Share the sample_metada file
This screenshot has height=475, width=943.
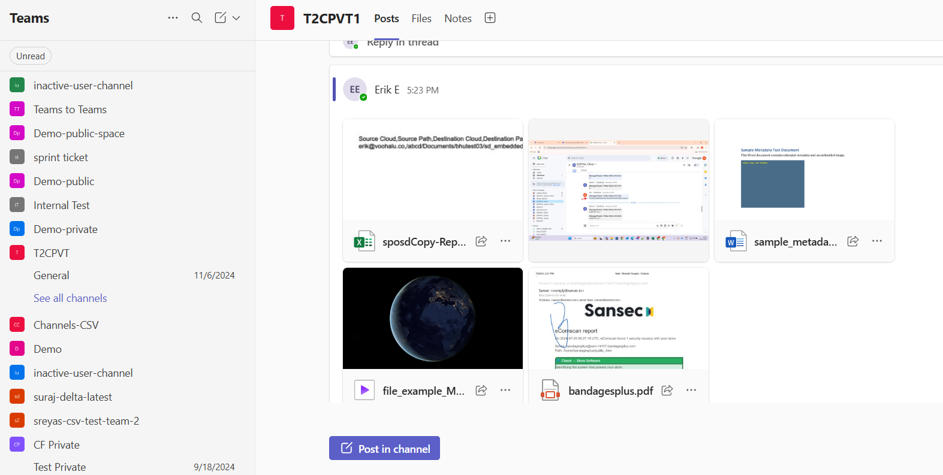pyautogui.click(x=853, y=241)
